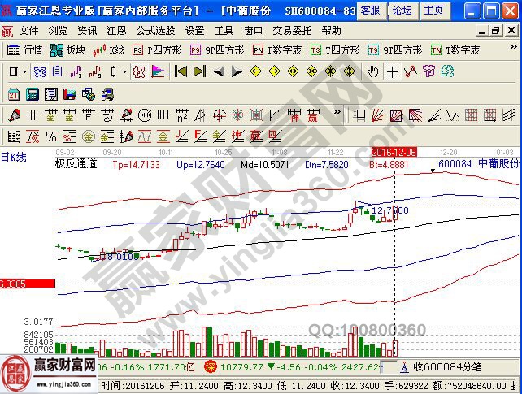Open the T四方形 tool
Viewport: 522px width, 394px height.
point(335,50)
